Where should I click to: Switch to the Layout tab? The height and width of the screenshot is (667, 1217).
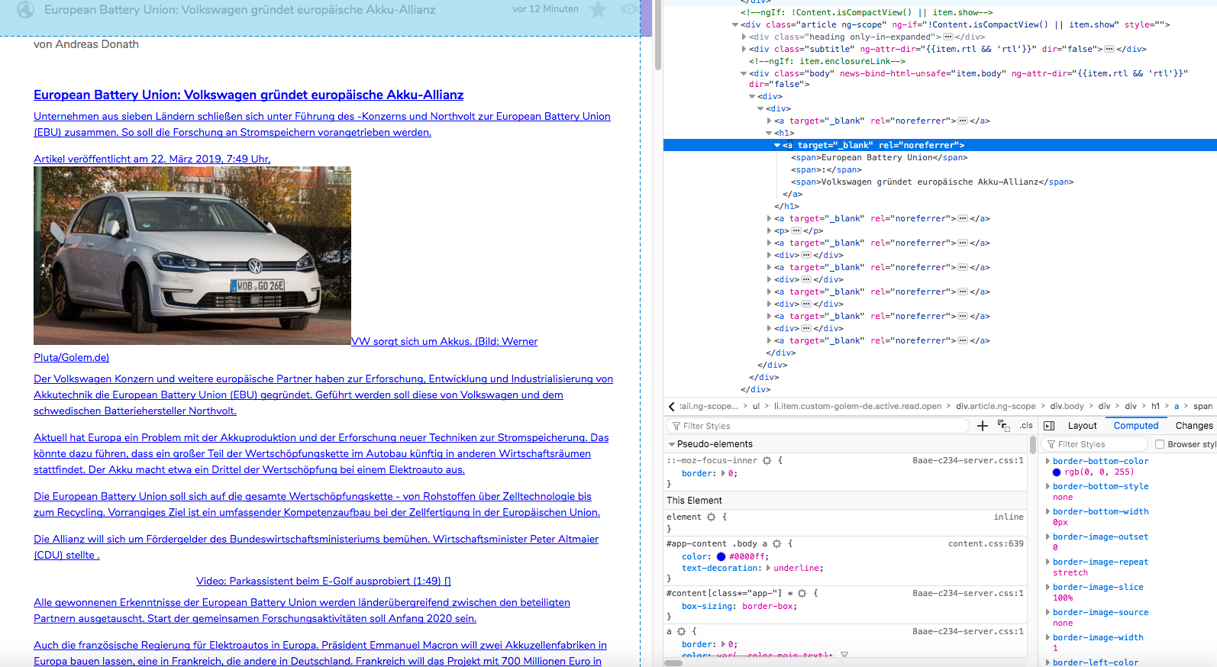(1082, 426)
